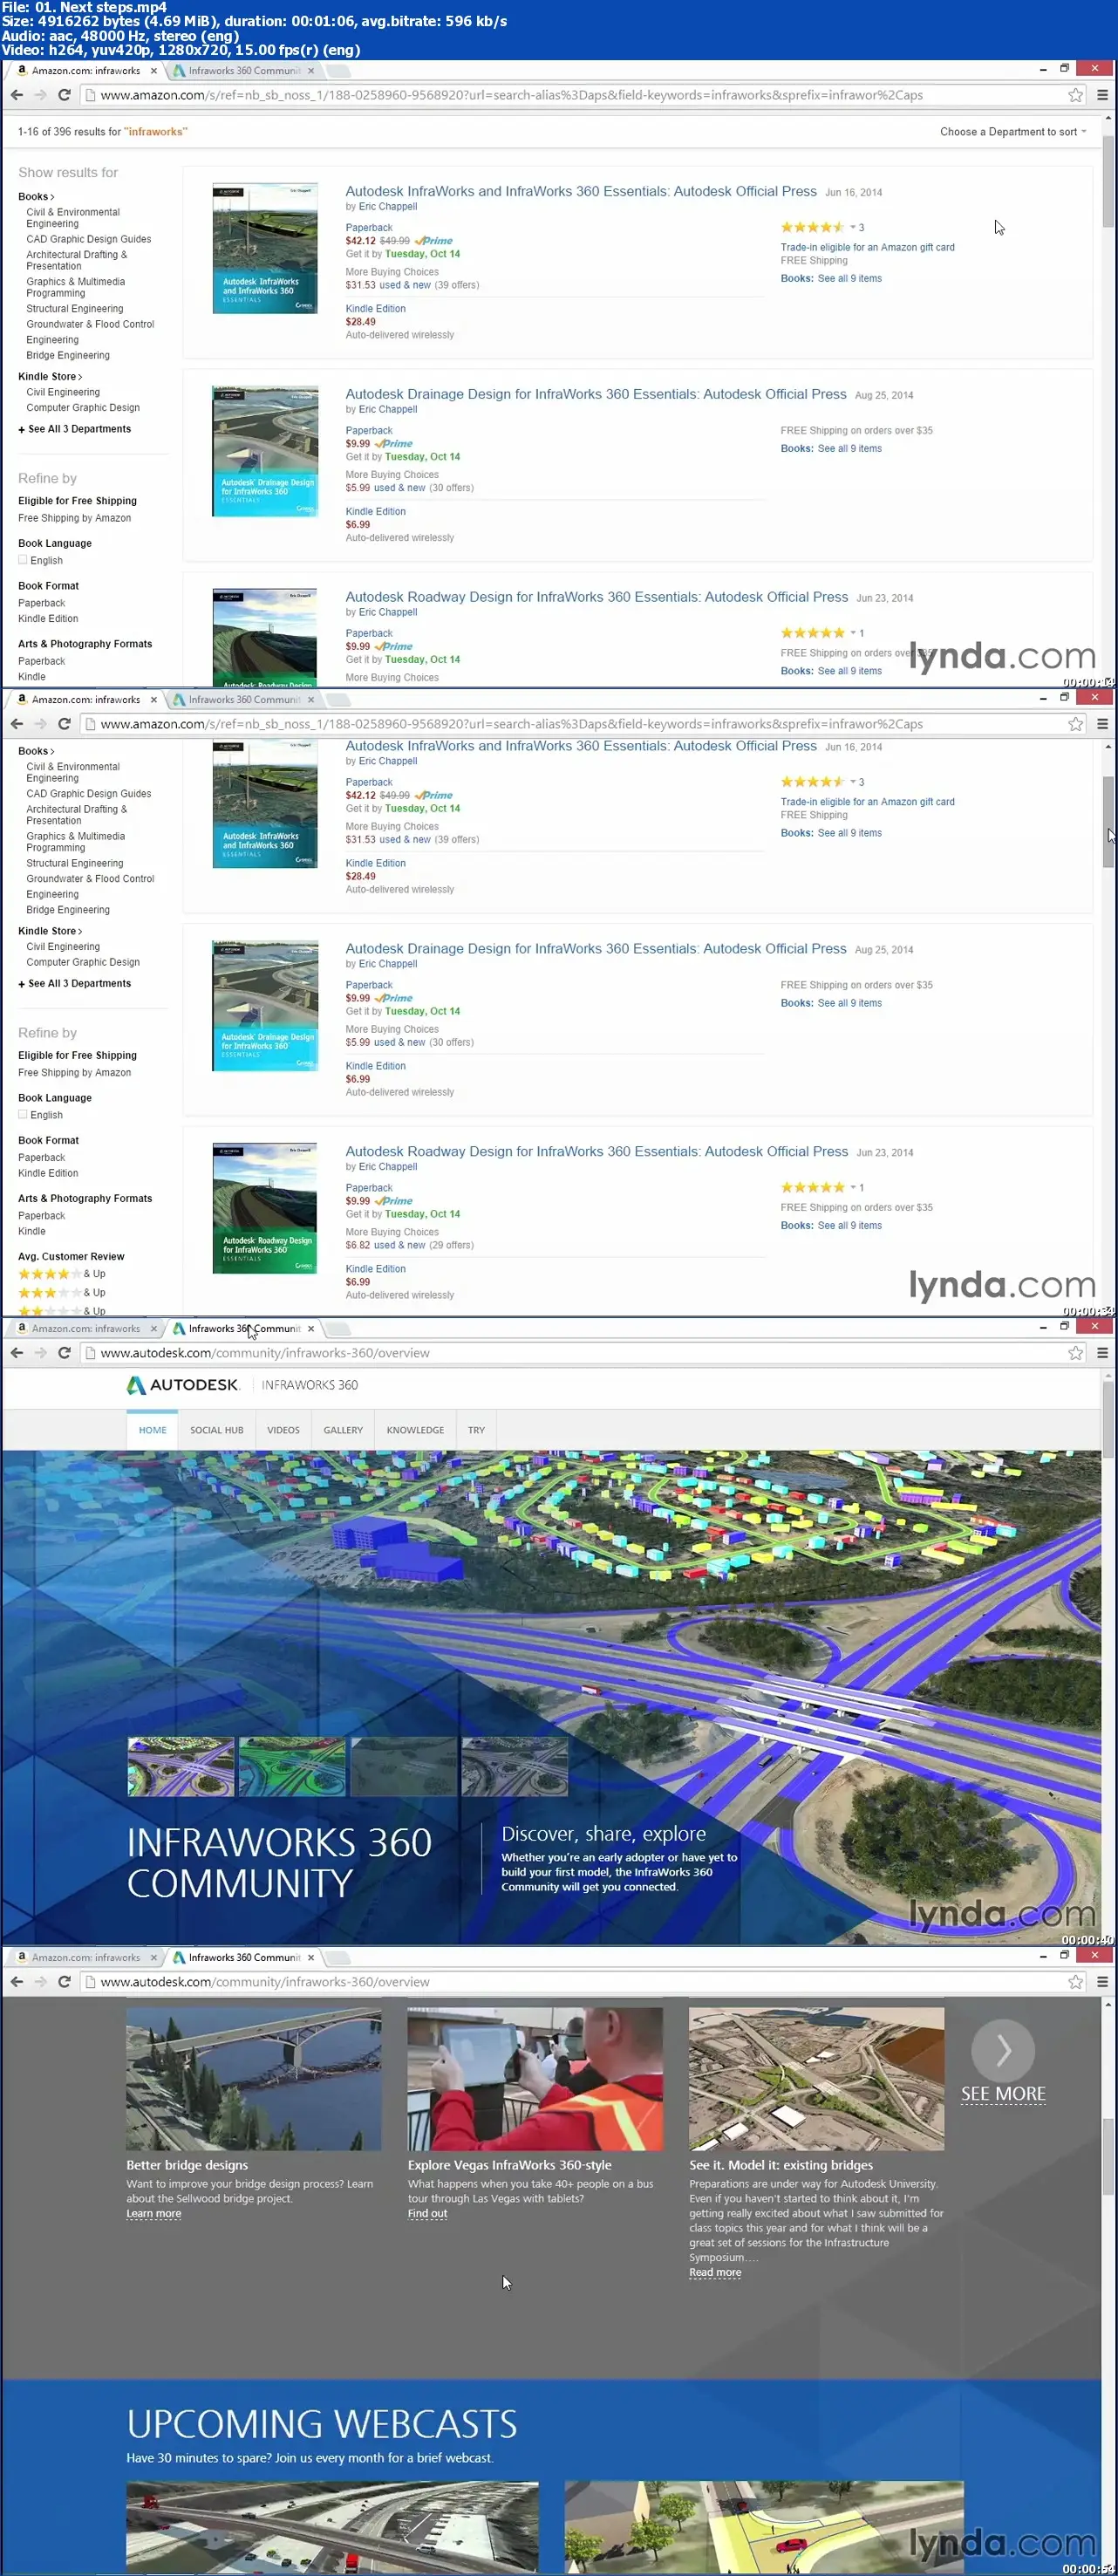Expand Books category in the Avg. Customer Review frame
The width and height of the screenshot is (1118, 2576).
click(x=36, y=751)
